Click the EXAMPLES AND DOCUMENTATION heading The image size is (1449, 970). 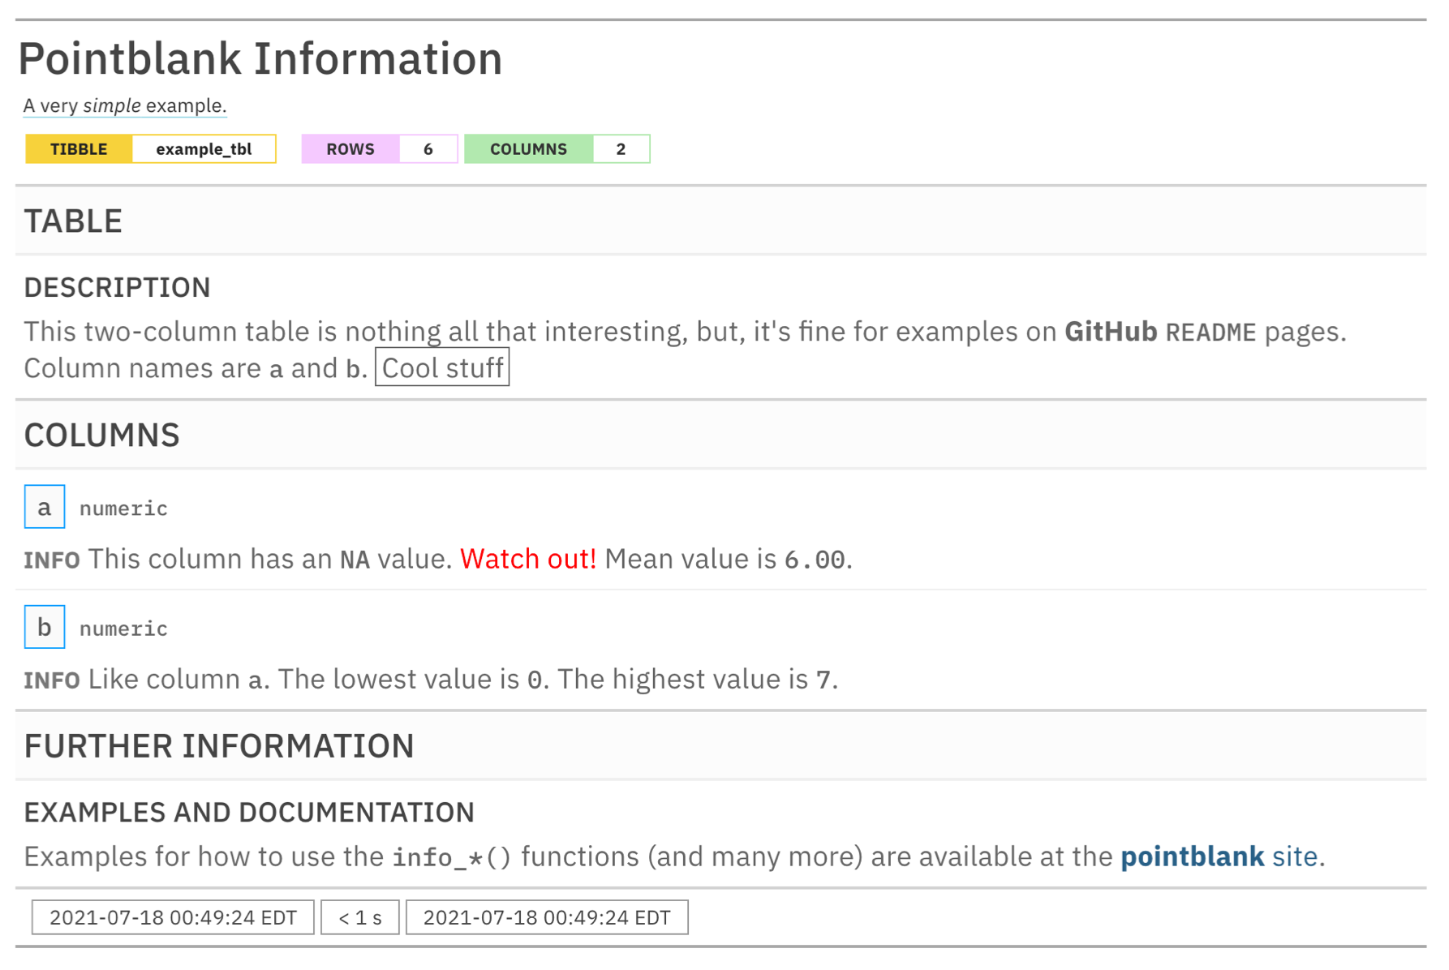[x=249, y=812]
